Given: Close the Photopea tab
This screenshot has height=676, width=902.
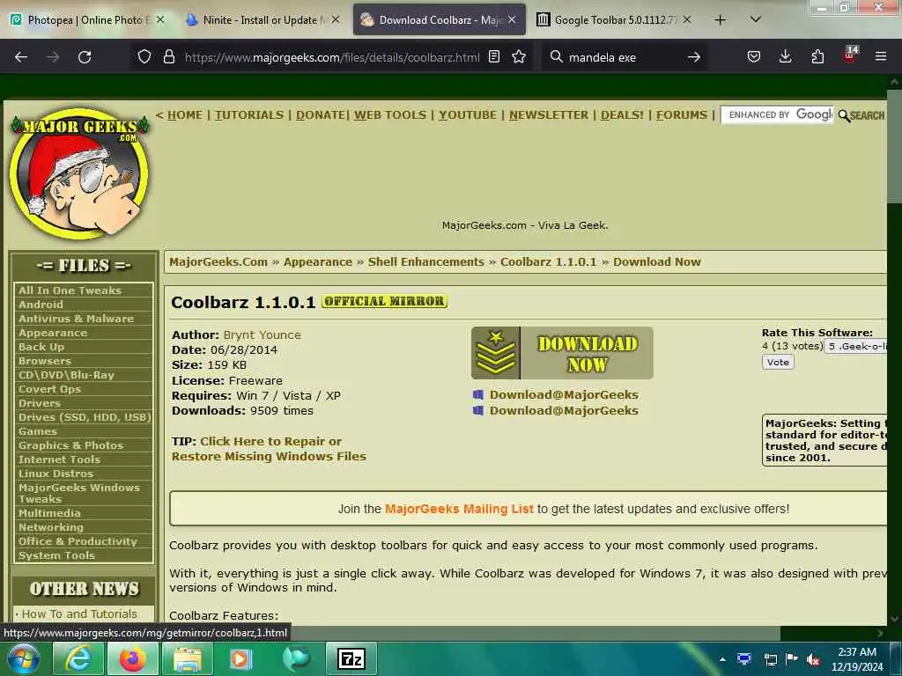Looking at the screenshot, I should pyautogui.click(x=160, y=20).
